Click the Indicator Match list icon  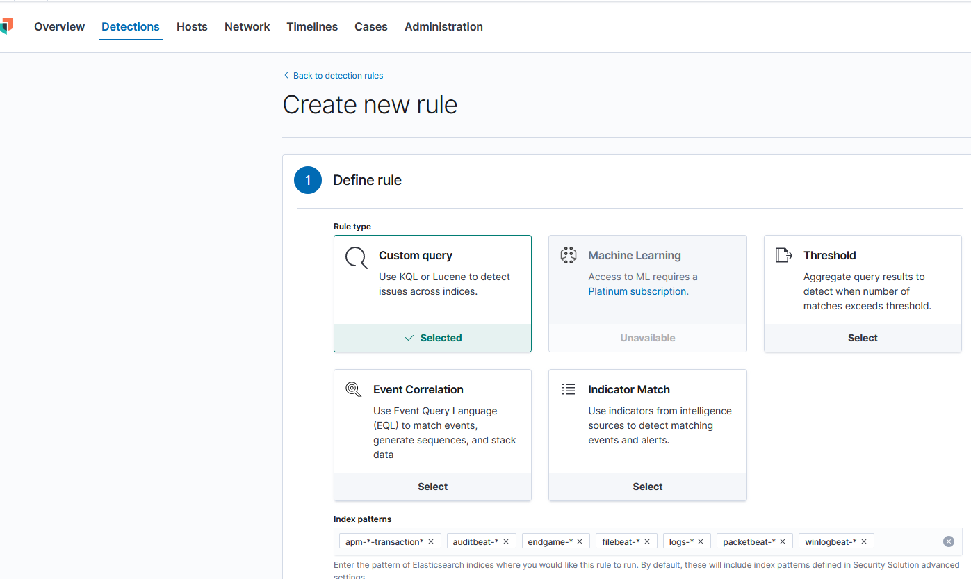[569, 389]
